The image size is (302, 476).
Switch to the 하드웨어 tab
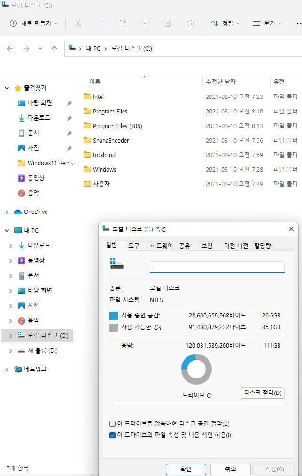pos(162,246)
